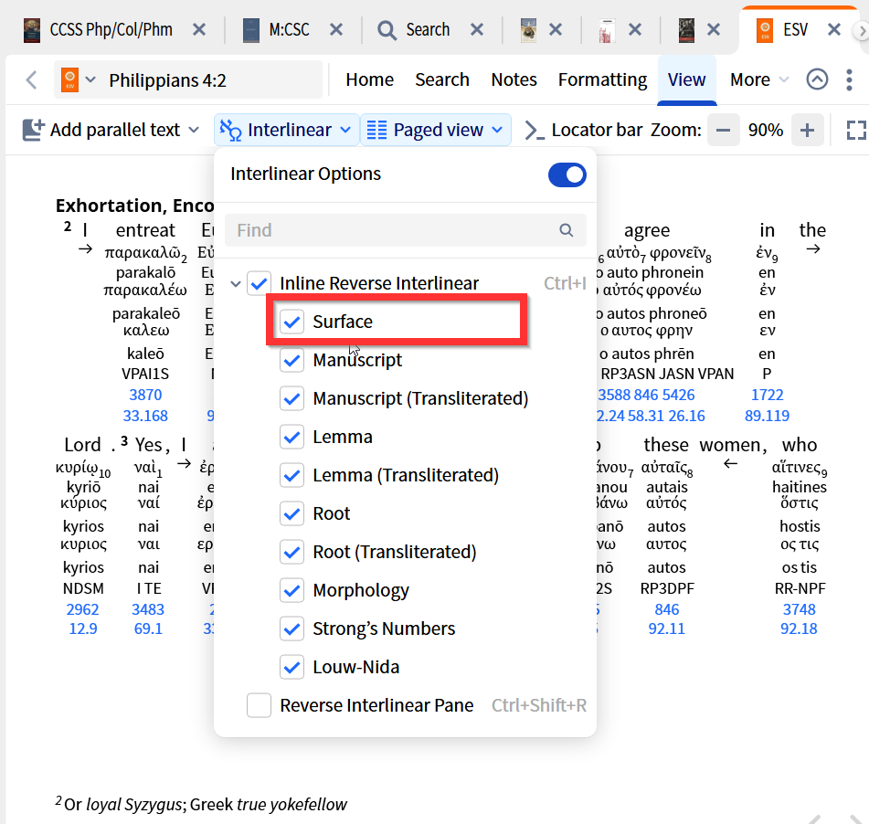The width and height of the screenshot is (869, 824).
Task: Switch to the M:CSC tab
Action: tap(289, 29)
